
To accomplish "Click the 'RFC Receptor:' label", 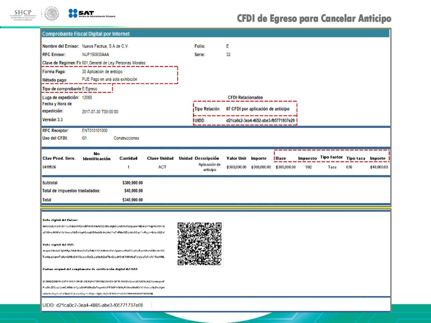I will click(x=56, y=130).
